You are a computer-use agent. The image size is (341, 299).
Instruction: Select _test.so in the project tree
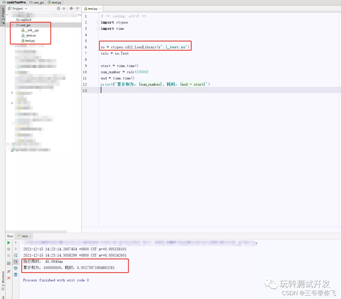(29, 35)
